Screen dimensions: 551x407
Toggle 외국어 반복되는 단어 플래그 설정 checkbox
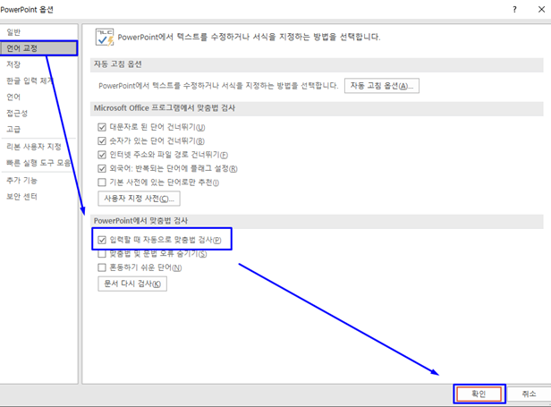point(102,169)
